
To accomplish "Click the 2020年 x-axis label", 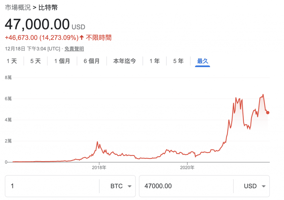I will pos(187,168).
